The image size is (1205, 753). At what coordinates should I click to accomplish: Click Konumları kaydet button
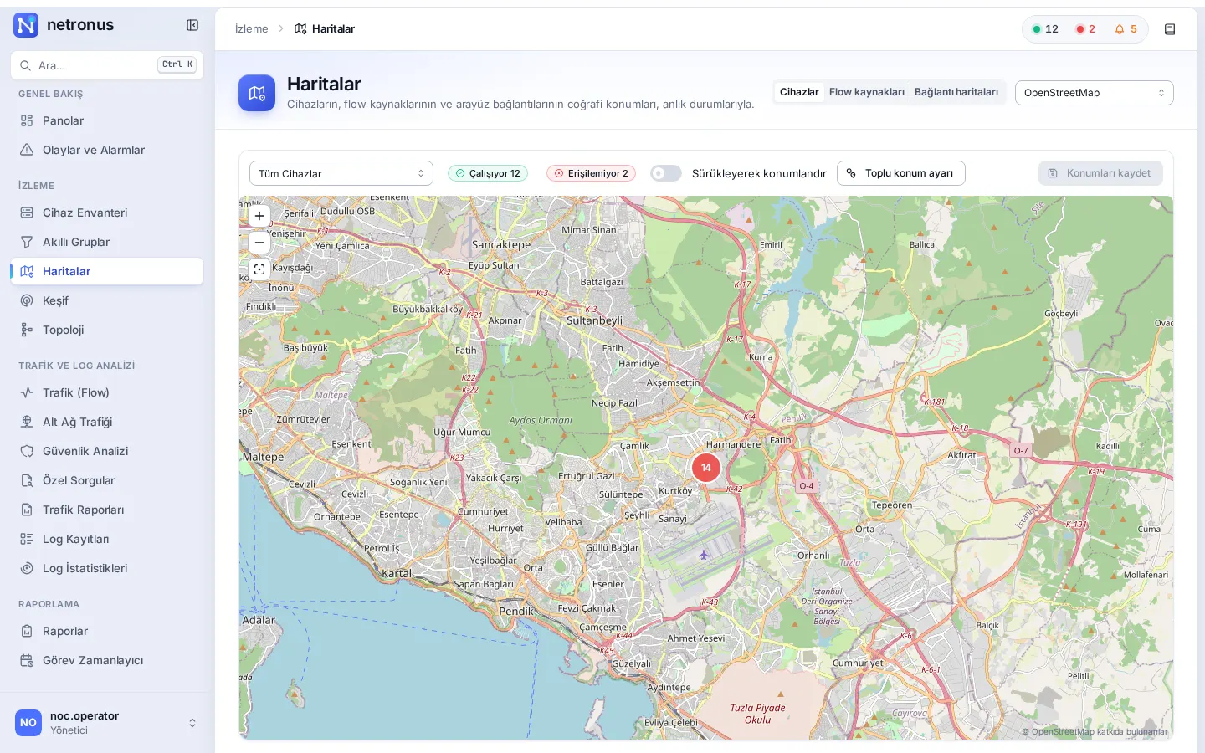point(1100,173)
